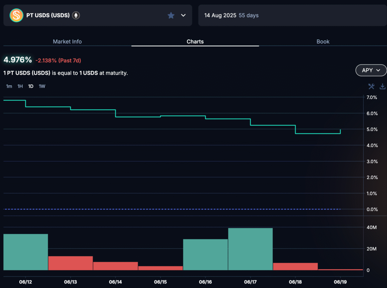This screenshot has height=288, width=387.
Task: Click the -2.138% (Past 7d) change
Action: click(58, 60)
